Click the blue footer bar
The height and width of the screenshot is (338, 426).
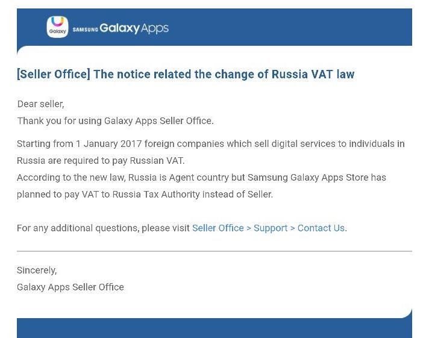[214, 329]
